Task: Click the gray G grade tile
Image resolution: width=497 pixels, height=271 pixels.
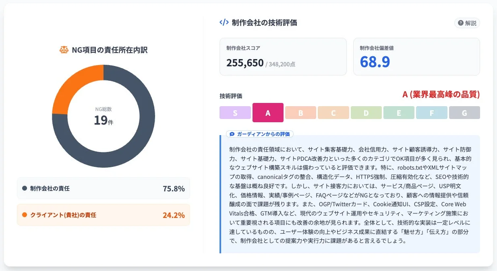Action: tap(464, 113)
